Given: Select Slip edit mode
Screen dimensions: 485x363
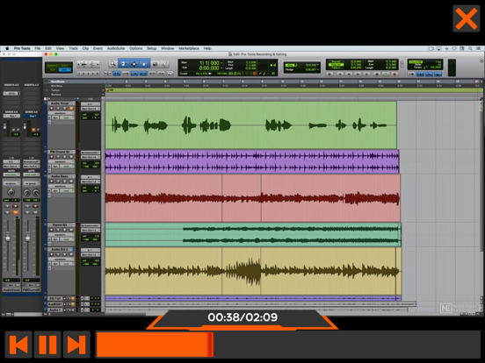Looking at the screenshot, I should 52,70.
